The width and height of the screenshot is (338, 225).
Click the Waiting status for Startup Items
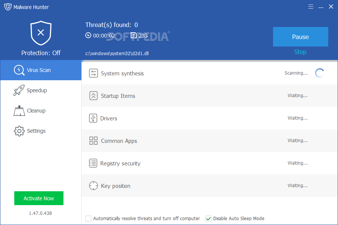tap(297, 96)
